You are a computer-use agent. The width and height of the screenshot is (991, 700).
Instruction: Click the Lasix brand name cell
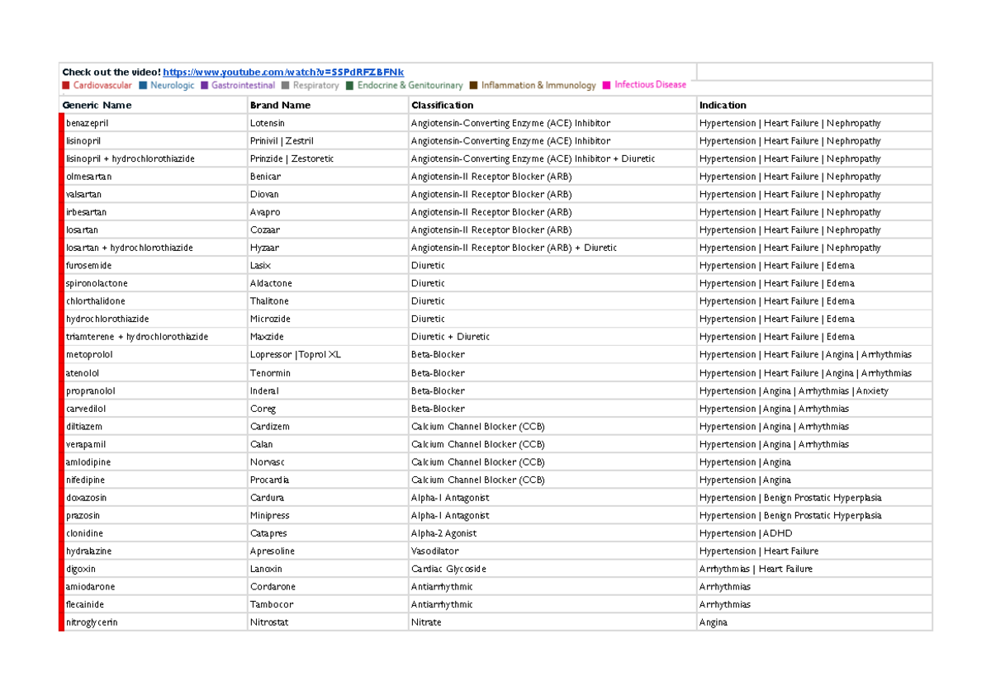(260, 265)
